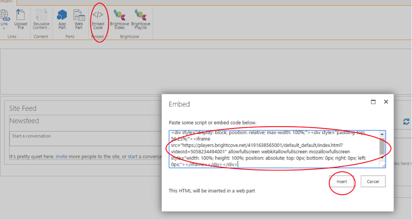
Task: Select the Brightcove Playlist icon
Action: pyautogui.click(x=140, y=19)
